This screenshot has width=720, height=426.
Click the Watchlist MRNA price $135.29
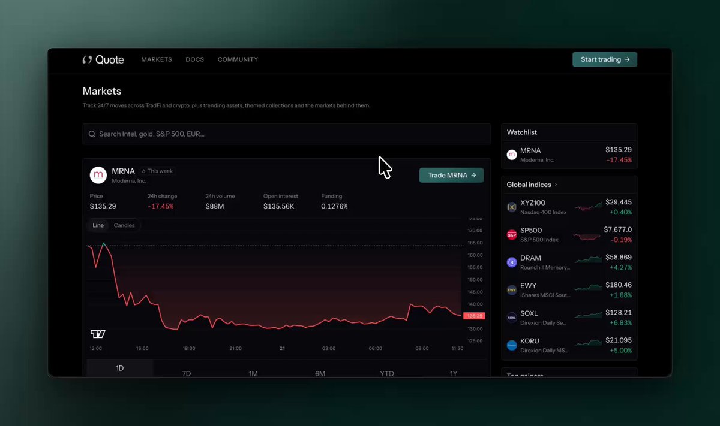[x=618, y=150]
